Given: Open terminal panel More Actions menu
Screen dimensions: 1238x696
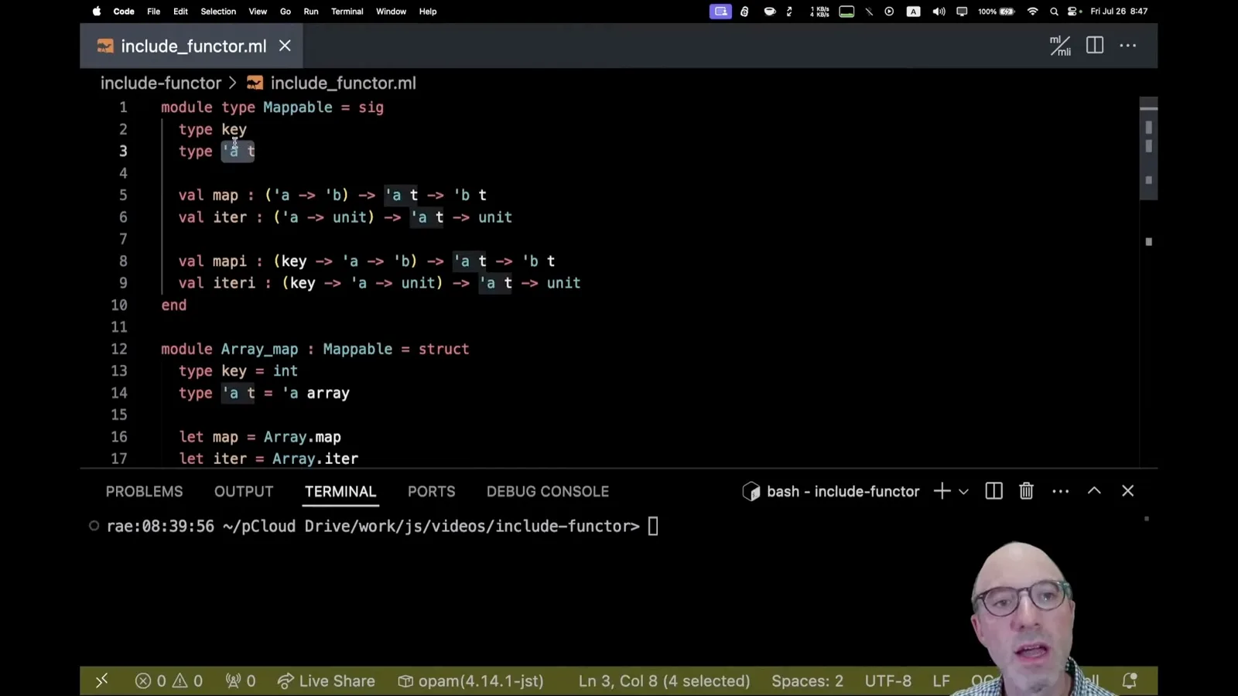Looking at the screenshot, I should (x=1061, y=491).
